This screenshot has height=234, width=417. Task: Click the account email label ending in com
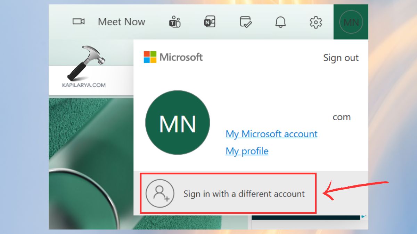point(342,117)
